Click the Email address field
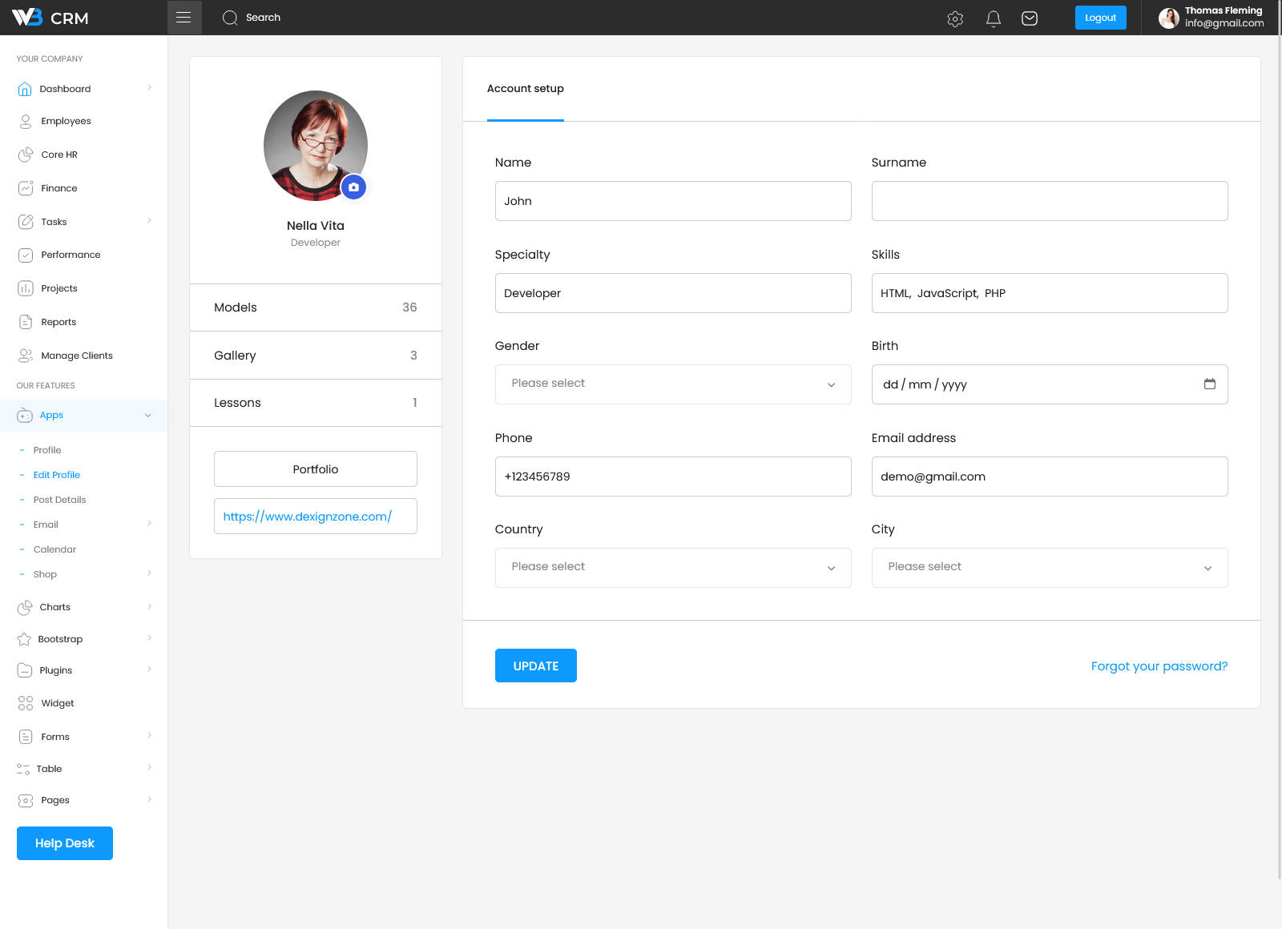Viewport: 1282px width, 929px height. click(x=1050, y=477)
